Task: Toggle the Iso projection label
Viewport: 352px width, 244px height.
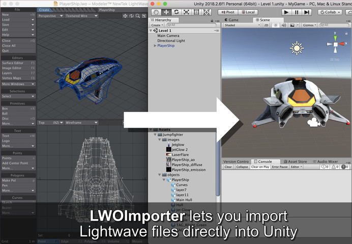Action: [335, 59]
